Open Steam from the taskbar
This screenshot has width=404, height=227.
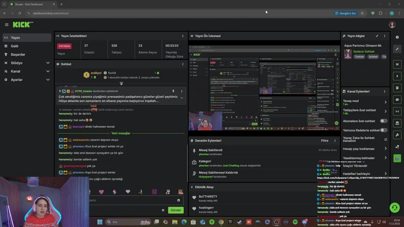pyautogui.click(x=240, y=222)
